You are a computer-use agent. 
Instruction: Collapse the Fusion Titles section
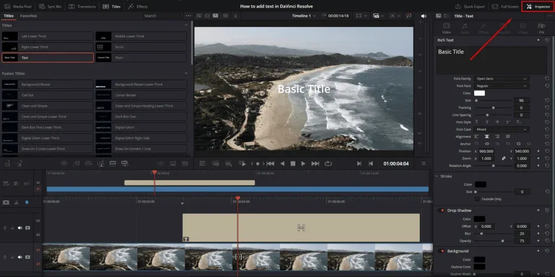pyautogui.click(x=186, y=73)
